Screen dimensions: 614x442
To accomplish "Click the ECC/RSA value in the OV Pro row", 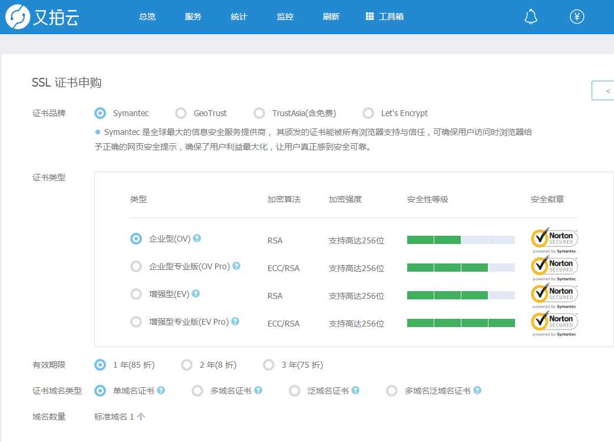I will tap(283, 268).
